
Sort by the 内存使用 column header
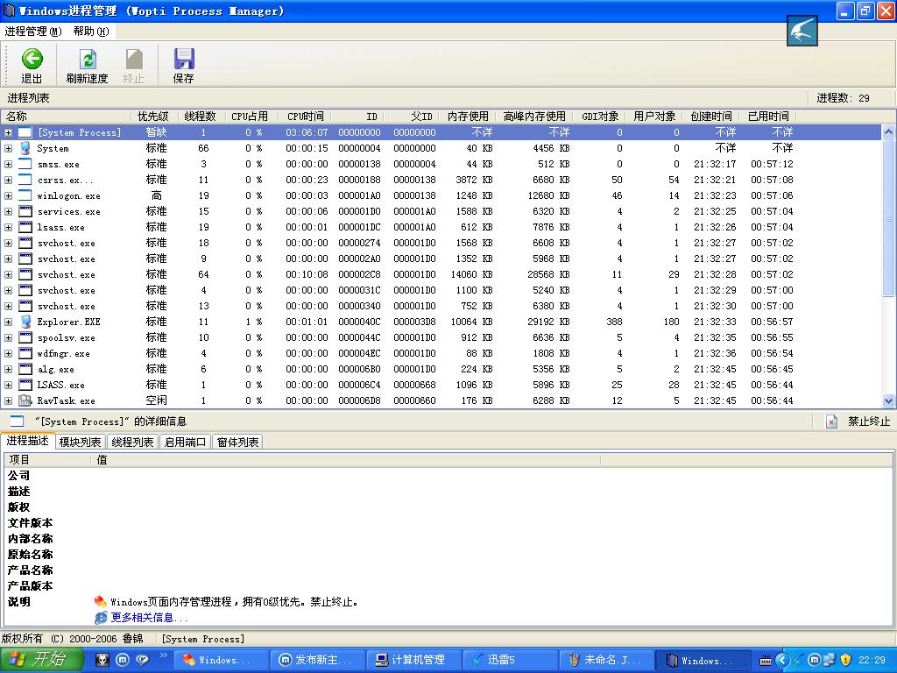[468, 117]
